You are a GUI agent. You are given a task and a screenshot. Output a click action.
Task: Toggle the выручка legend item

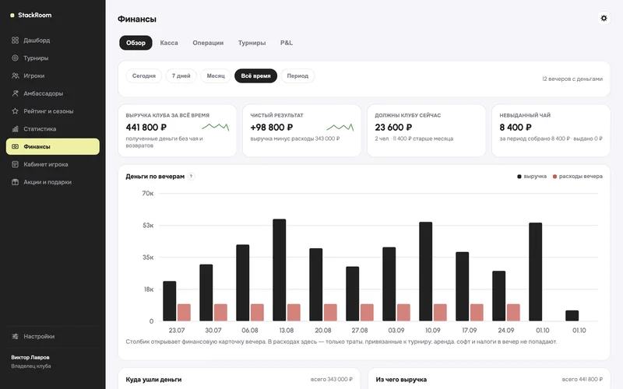tap(532, 177)
